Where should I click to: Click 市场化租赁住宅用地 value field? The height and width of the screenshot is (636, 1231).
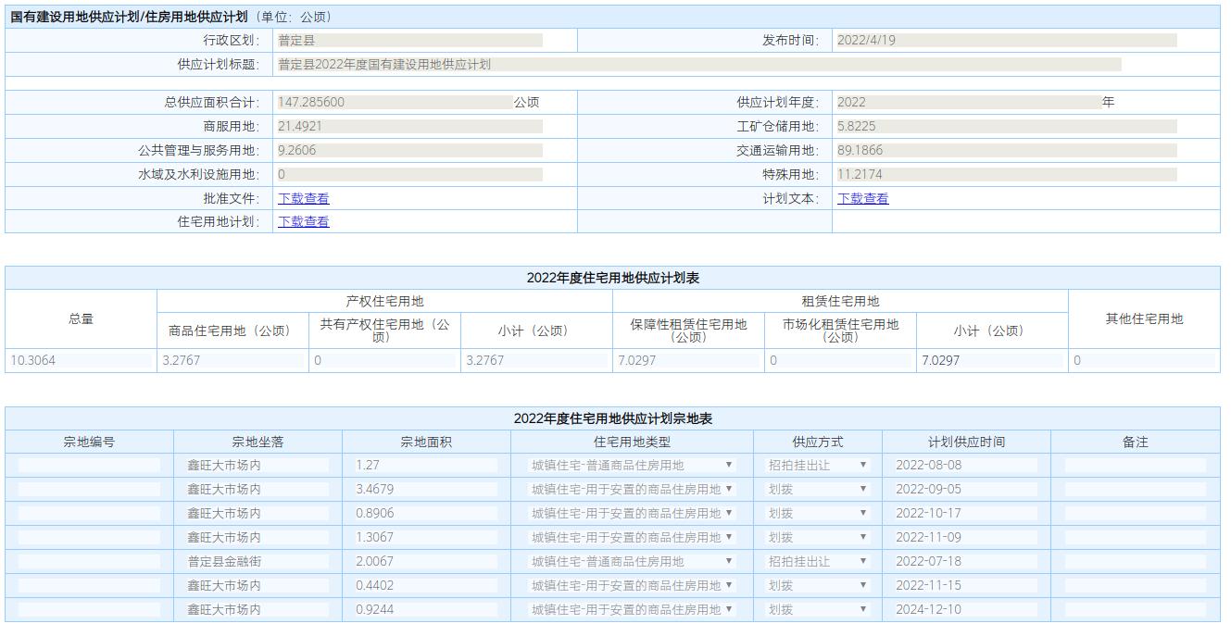pyautogui.click(x=840, y=361)
